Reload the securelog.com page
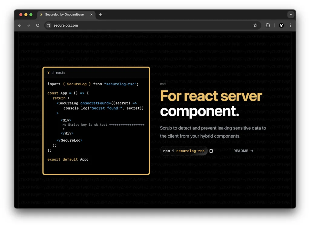310x227 pixels. [x=38, y=25]
